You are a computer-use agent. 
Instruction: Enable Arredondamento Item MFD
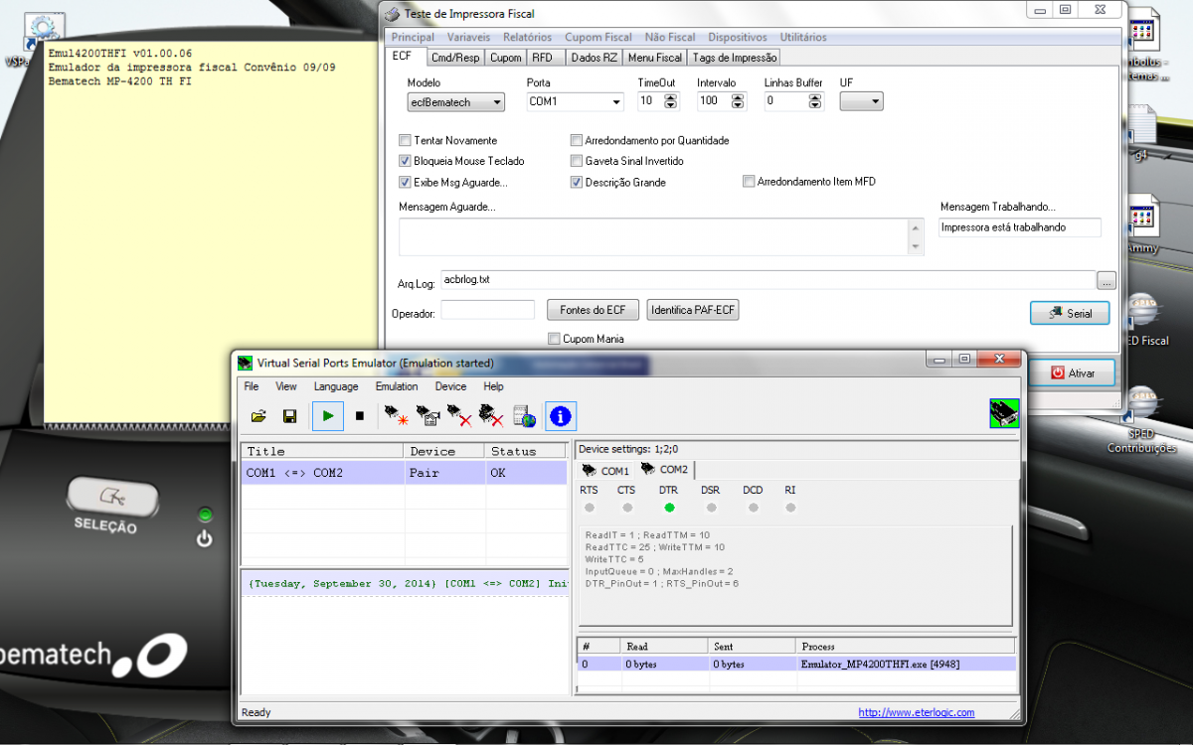coord(749,182)
